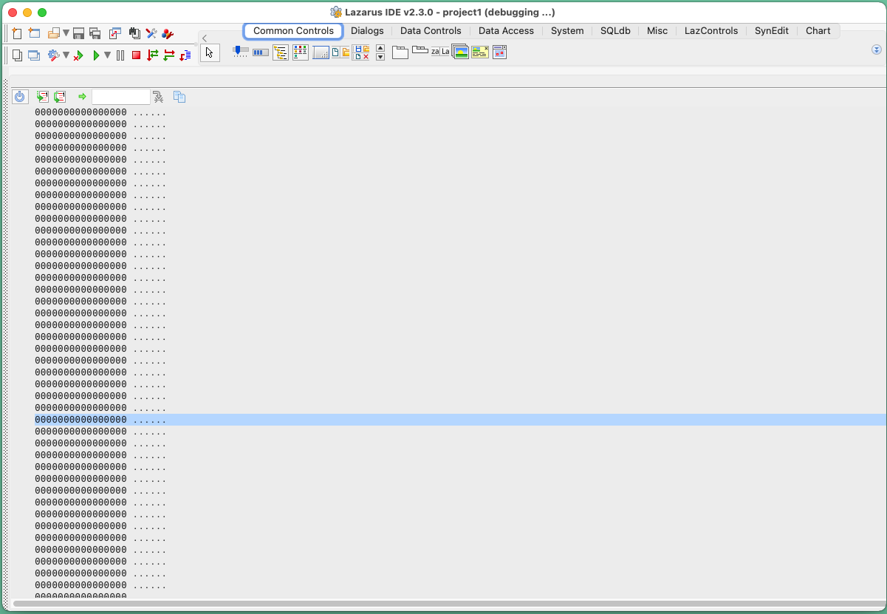
Task: Open IDE options wrench-screwdriver icon
Action: 151,33
